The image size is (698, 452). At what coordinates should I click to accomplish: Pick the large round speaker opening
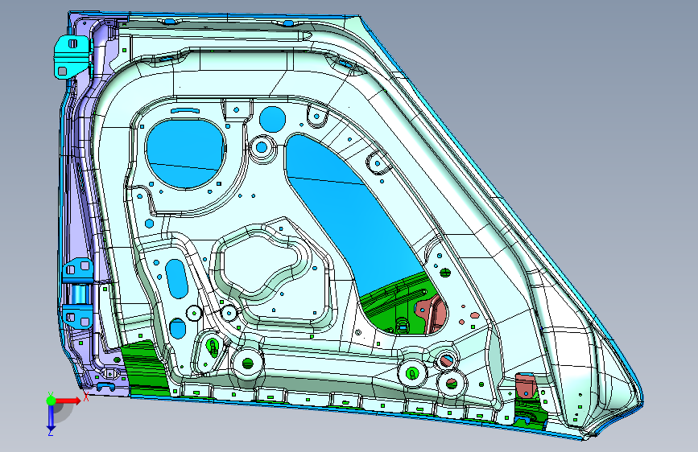click(x=185, y=153)
